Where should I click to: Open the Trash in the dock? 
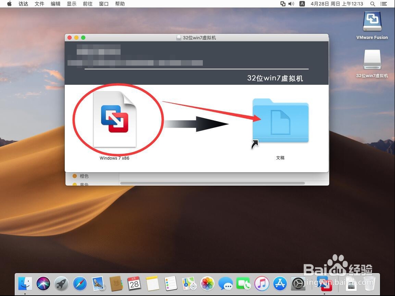tap(369, 284)
